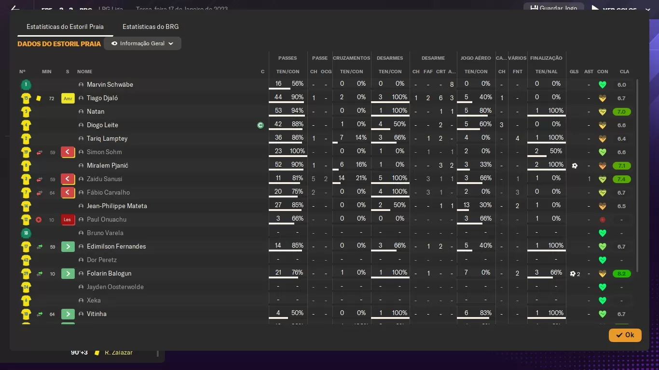This screenshot has width=659, height=370.
Task: Click the Amr status badge for Tiago Djaló
Action: coord(68,98)
